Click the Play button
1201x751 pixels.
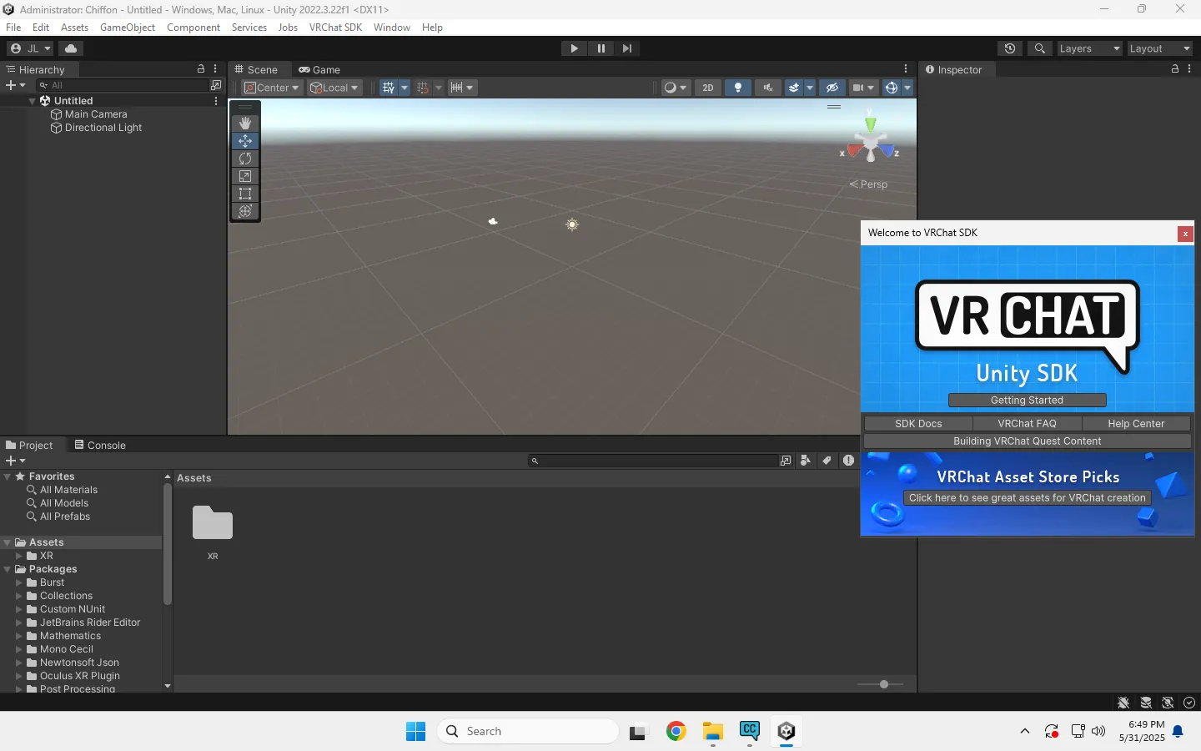tap(574, 48)
